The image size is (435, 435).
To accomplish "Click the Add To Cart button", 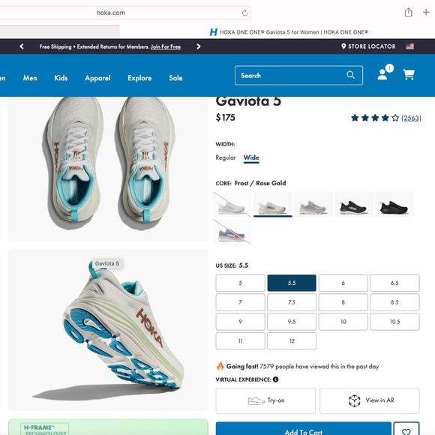I will pyautogui.click(x=304, y=430).
